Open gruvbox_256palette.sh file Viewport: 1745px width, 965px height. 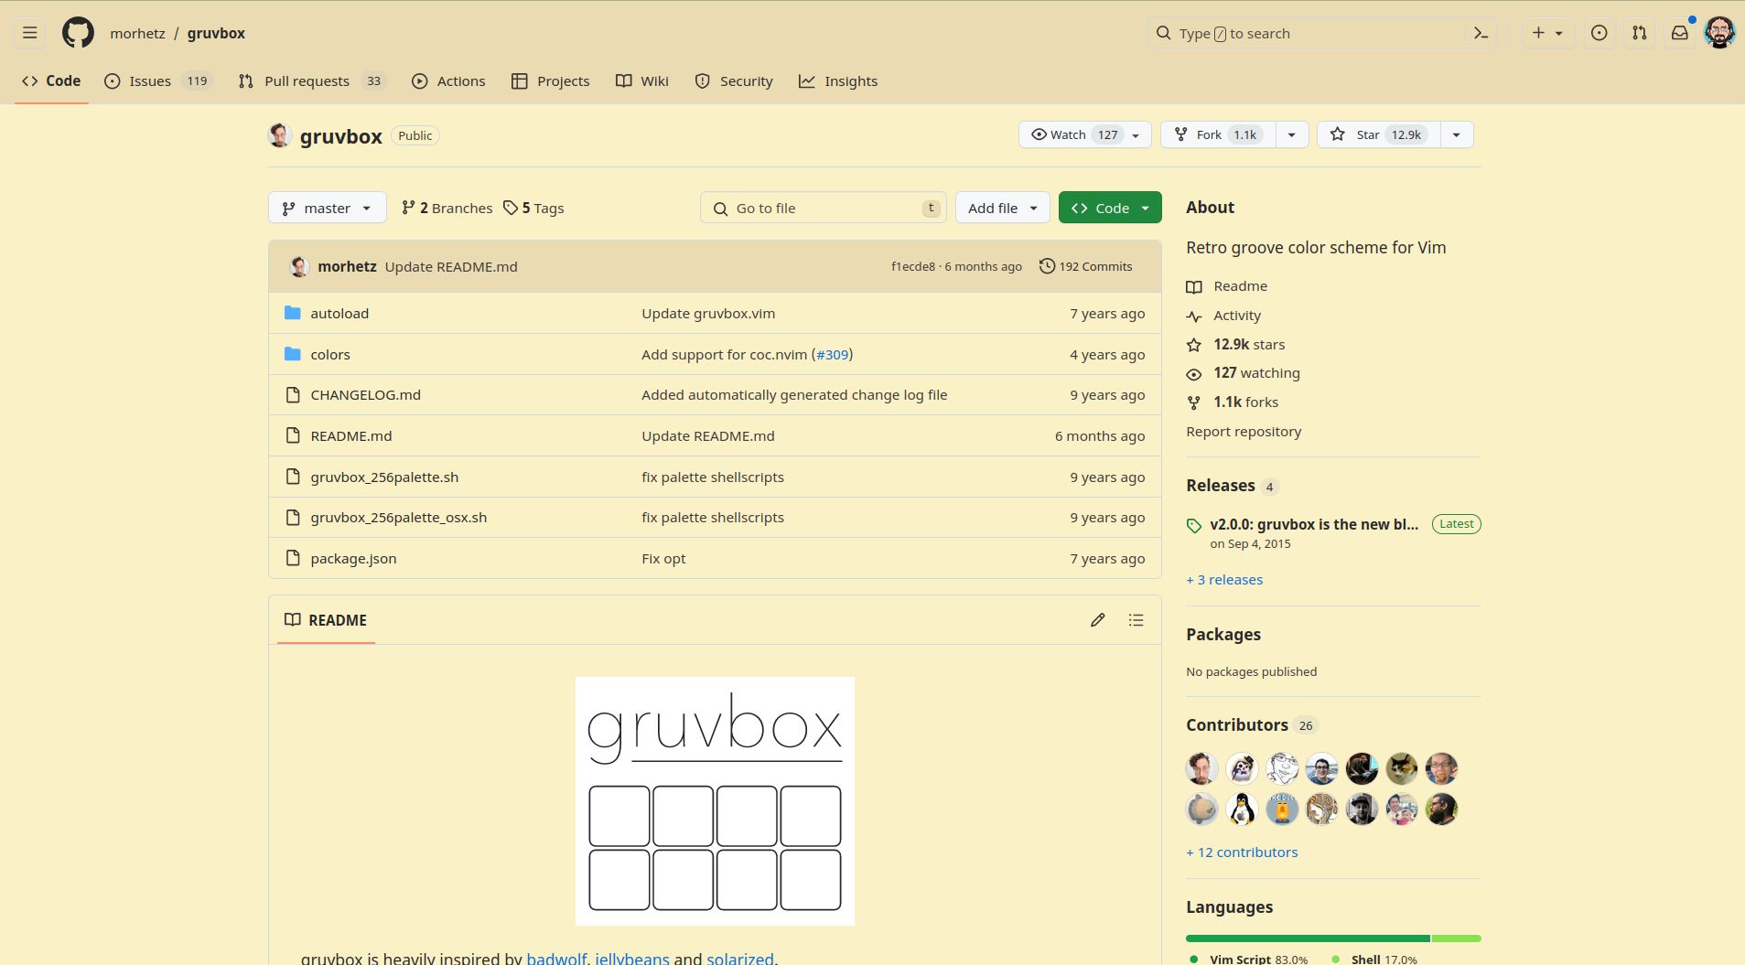point(384,477)
